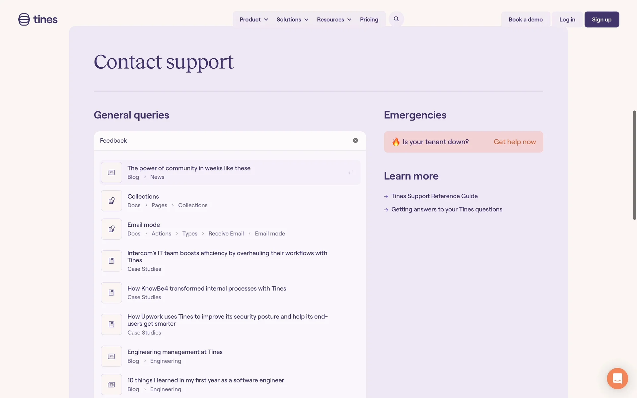This screenshot has width=637, height=398.
Task: Expand the Solutions dropdown menu
Action: tap(292, 20)
